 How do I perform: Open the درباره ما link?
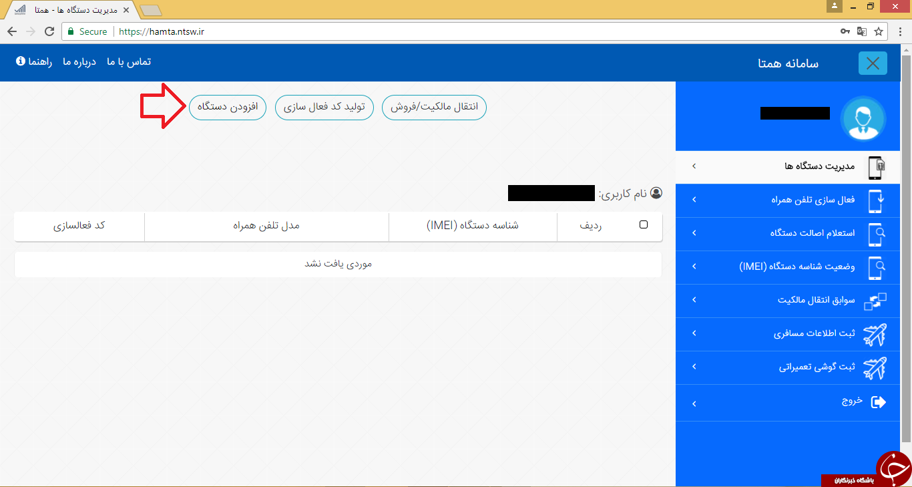click(79, 61)
